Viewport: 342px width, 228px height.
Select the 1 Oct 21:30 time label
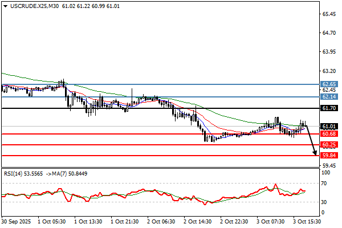coord(124,221)
